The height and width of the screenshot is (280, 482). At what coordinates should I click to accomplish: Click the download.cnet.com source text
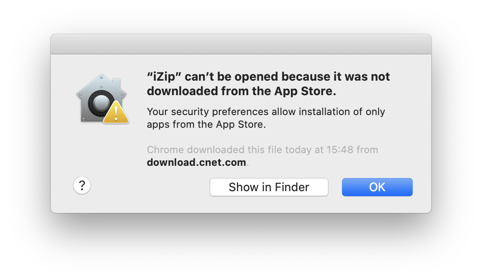(x=197, y=162)
